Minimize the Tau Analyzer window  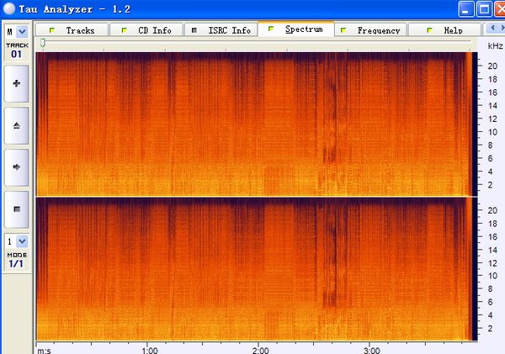coord(465,8)
